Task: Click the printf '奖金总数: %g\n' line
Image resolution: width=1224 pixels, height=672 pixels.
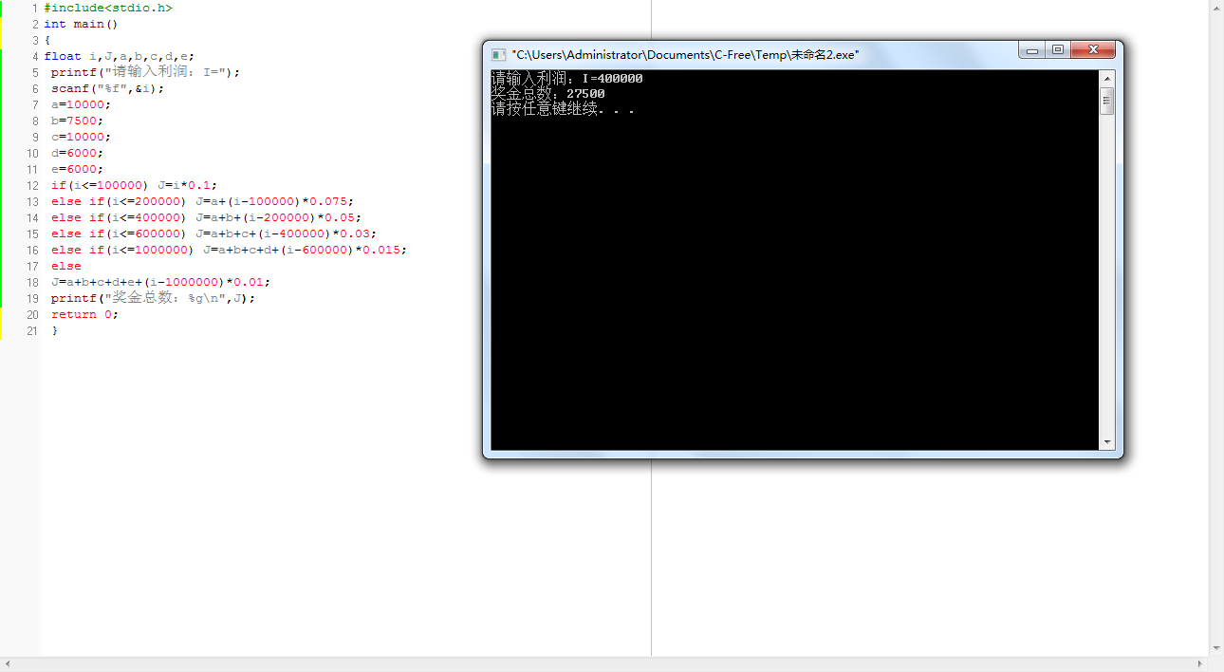Action: coord(154,298)
